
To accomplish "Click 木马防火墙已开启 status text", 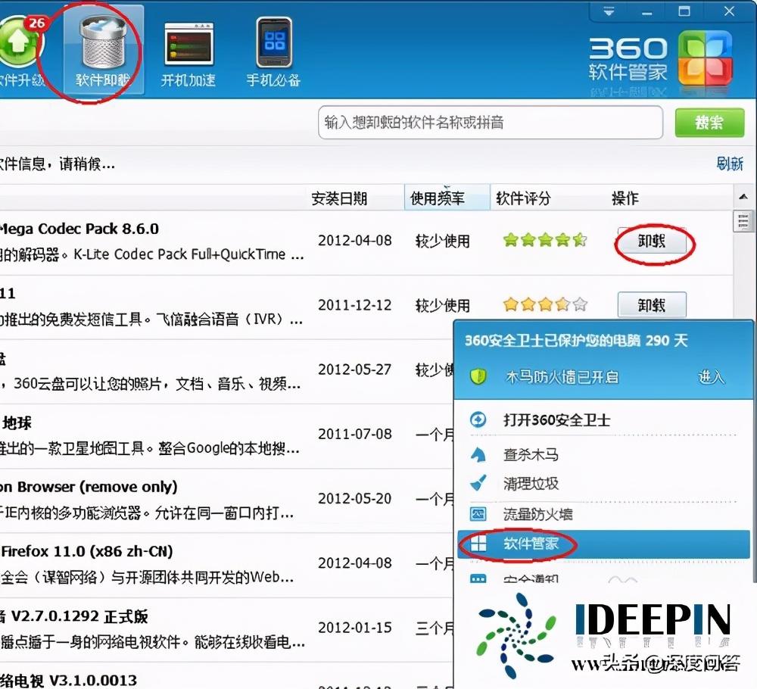I will 562,376.
